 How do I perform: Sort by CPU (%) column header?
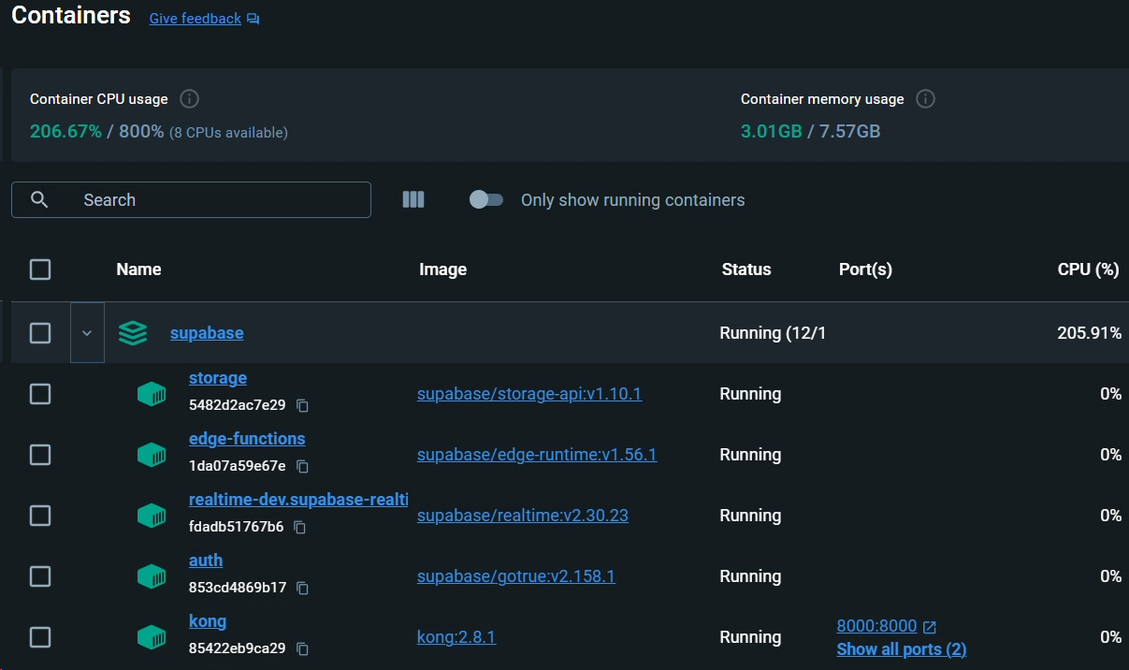point(1088,269)
